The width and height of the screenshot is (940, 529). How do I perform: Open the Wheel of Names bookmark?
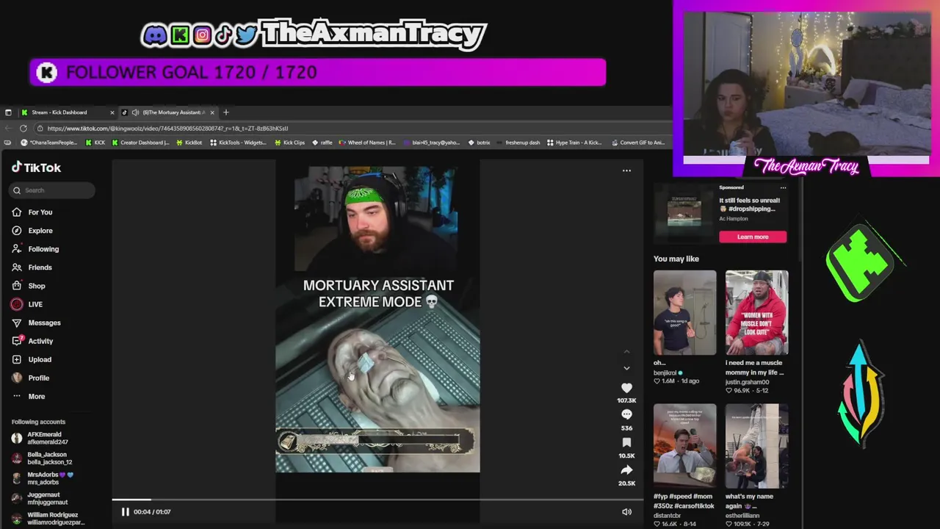(x=367, y=143)
